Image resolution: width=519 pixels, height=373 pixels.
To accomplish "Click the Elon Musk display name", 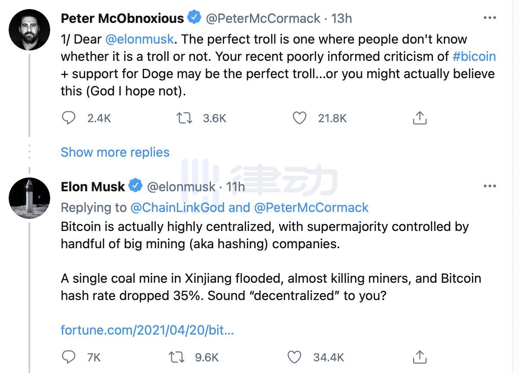I will tap(93, 186).
